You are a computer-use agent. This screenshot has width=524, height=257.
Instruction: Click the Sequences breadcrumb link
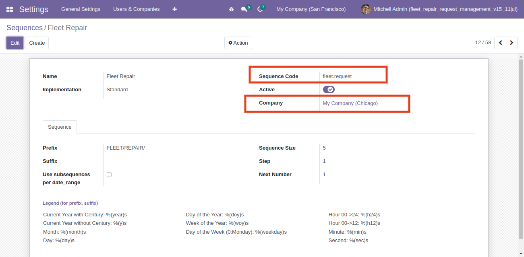coord(25,28)
